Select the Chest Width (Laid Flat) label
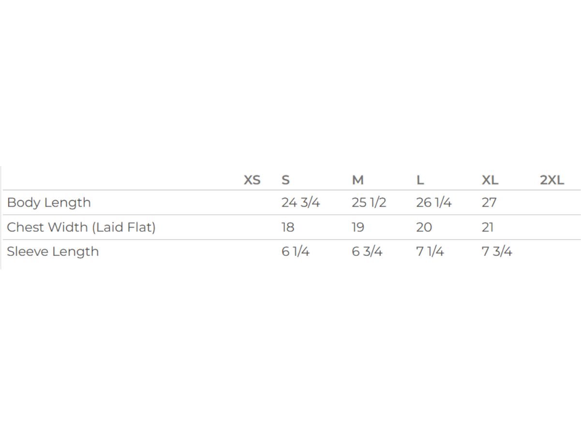Viewport: 581px width, 435px height. pyautogui.click(x=81, y=227)
